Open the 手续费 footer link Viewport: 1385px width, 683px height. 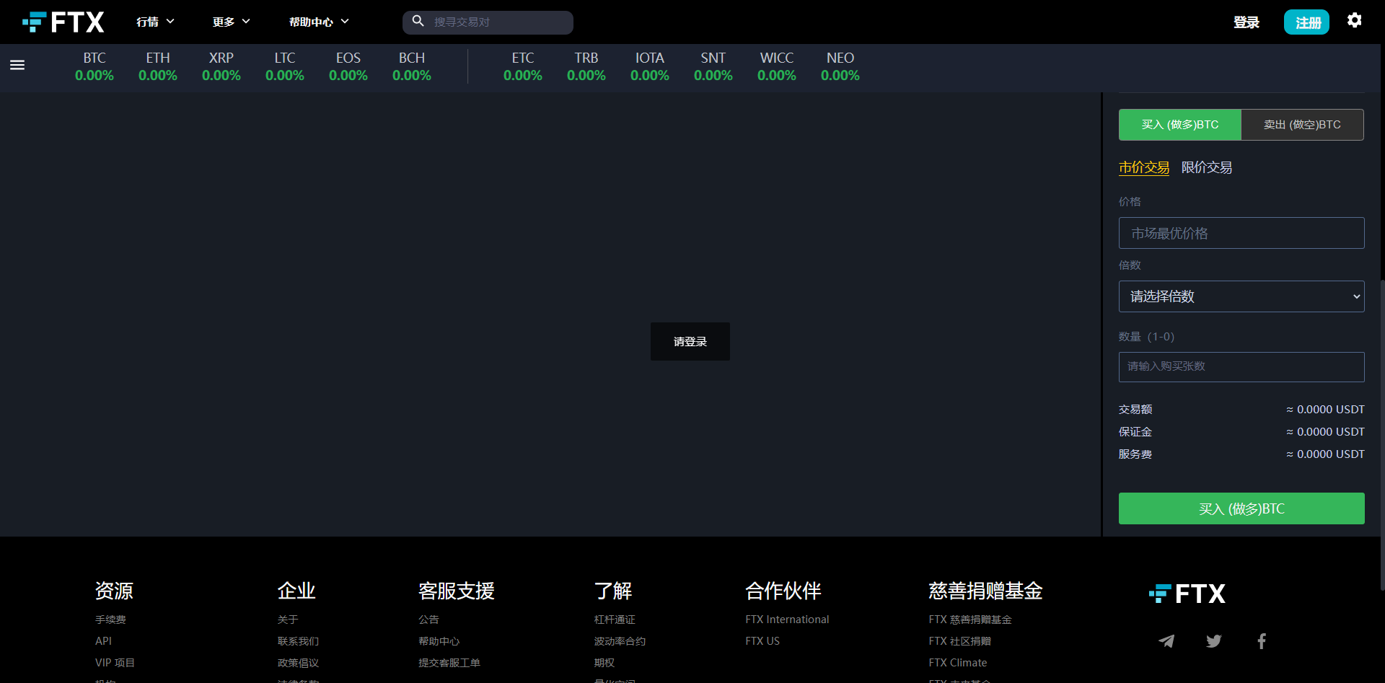pyautogui.click(x=110, y=620)
